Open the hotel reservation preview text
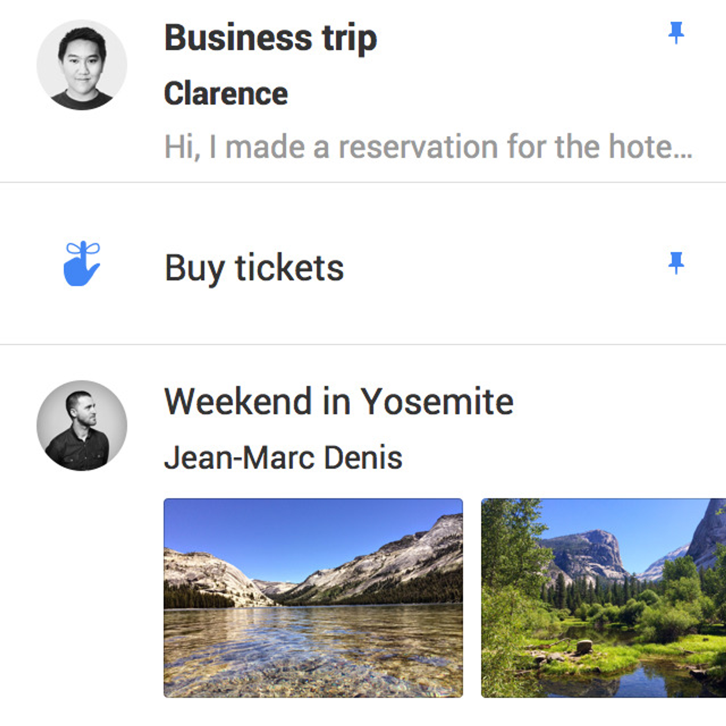The height and width of the screenshot is (726, 726). 428,147
